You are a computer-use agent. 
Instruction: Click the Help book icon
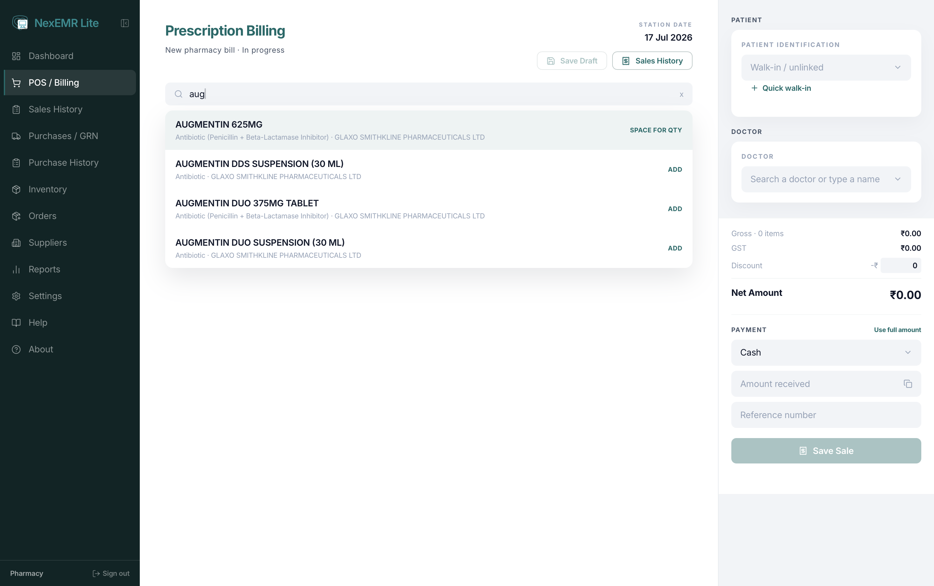pos(16,323)
